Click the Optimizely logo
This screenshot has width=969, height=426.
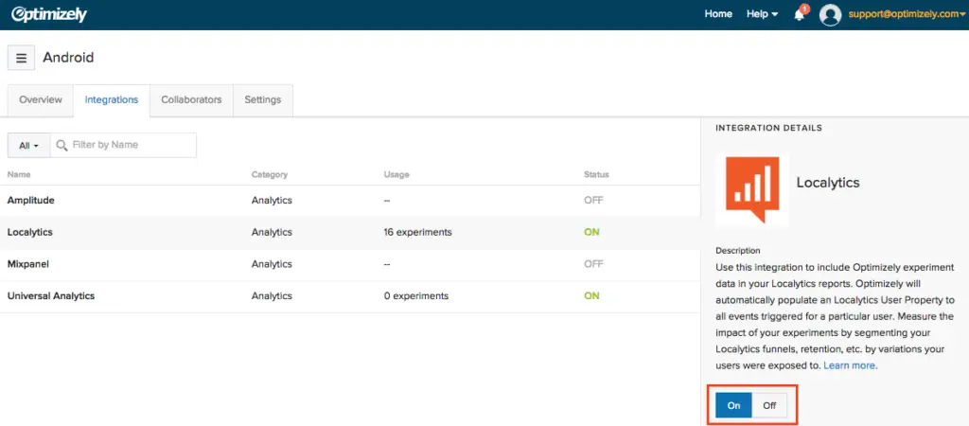49,14
